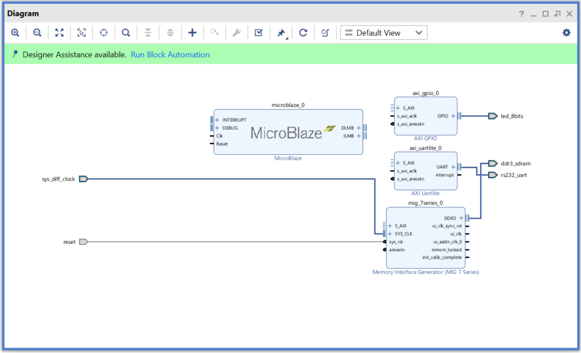Viewport: 581px width, 353px height.
Task: Click the Regenerate Layout refresh icon
Action: click(x=303, y=33)
